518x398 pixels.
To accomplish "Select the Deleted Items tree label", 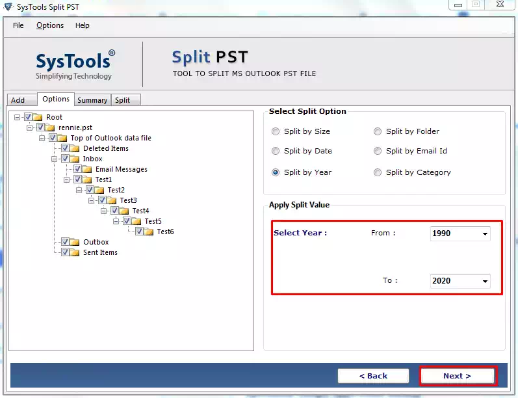I will (106, 148).
